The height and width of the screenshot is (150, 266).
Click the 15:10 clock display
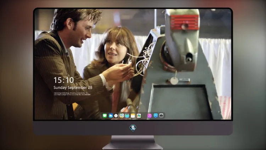click(63, 80)
